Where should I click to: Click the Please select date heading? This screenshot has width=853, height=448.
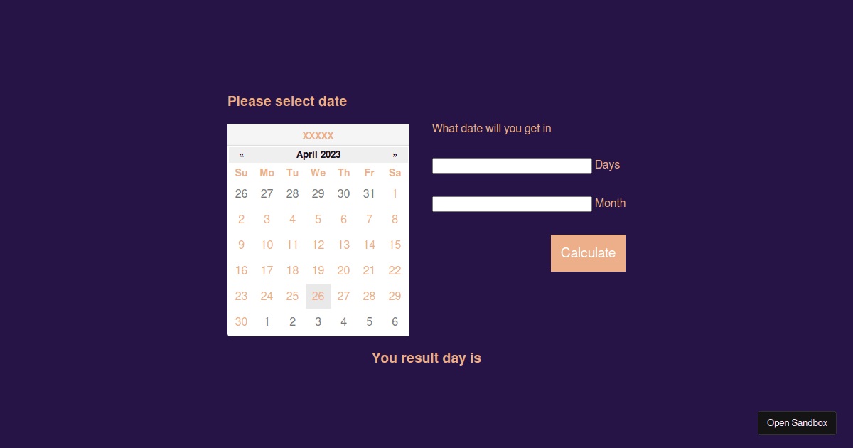[286, 101]
